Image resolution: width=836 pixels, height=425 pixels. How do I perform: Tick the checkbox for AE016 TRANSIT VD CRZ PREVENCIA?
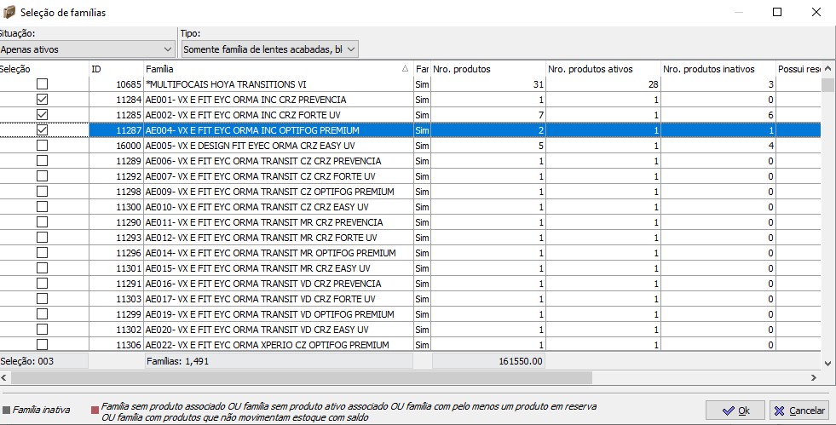coord(42,284)
